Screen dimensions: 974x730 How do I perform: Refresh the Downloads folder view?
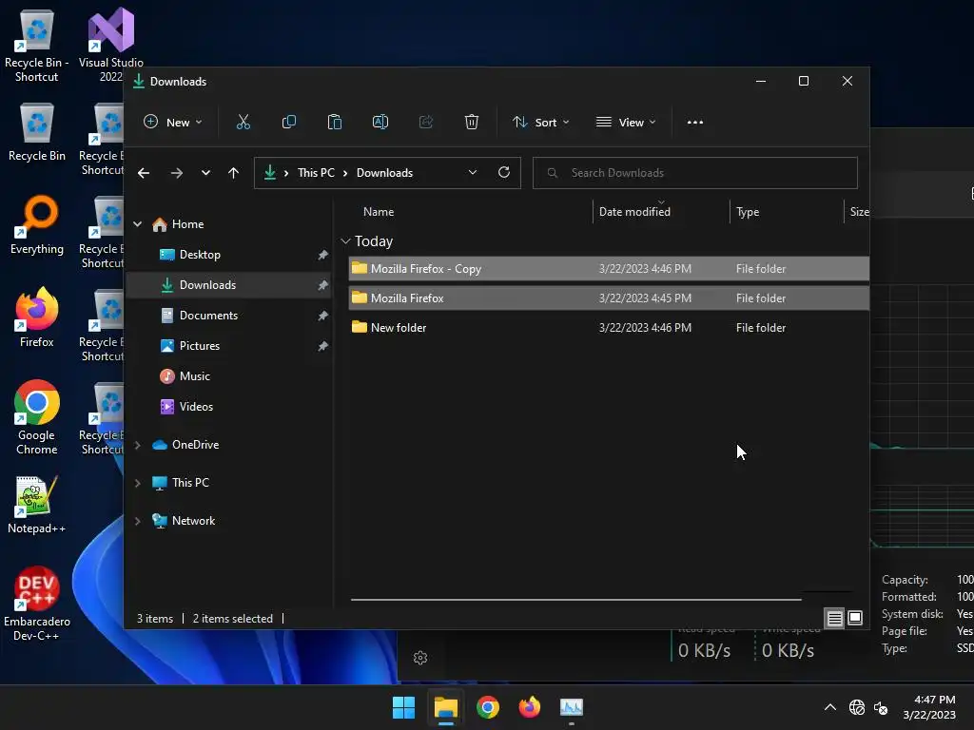pyautogui.click(x=504, y=173)
